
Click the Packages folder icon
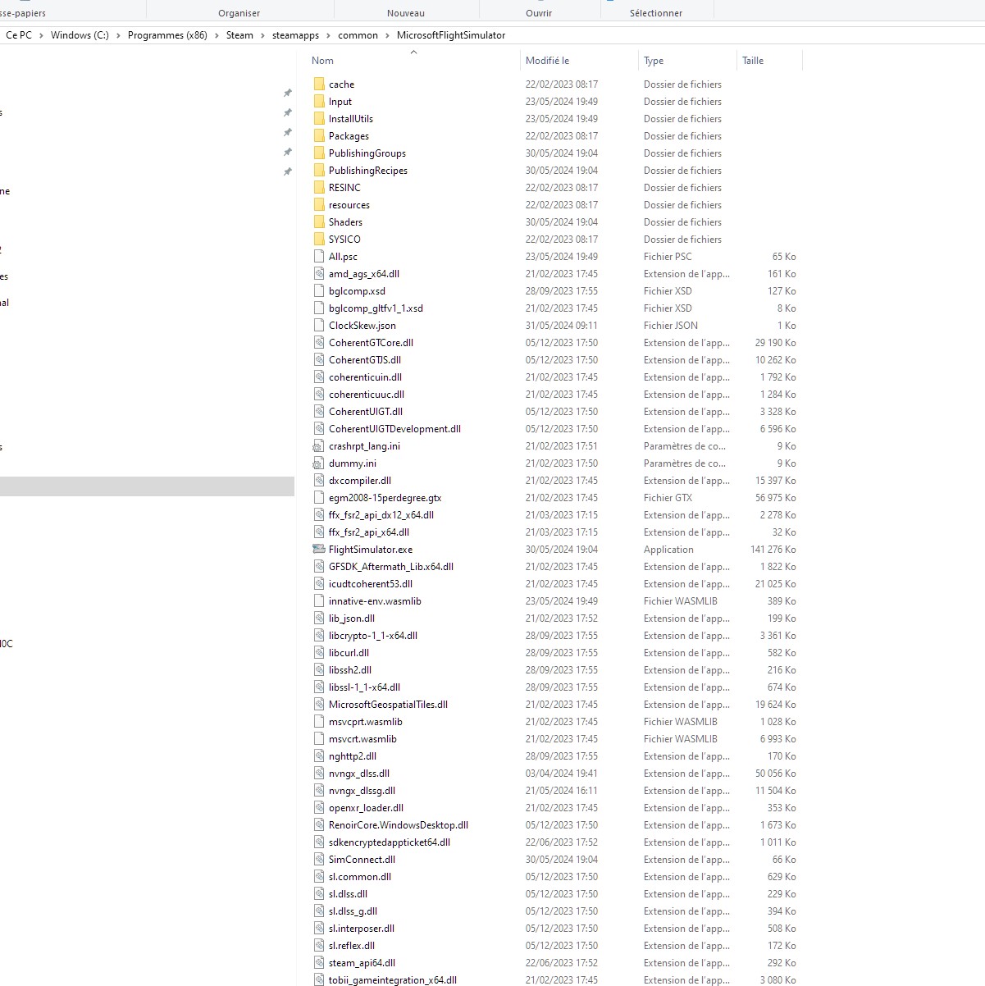pos(319,135)
